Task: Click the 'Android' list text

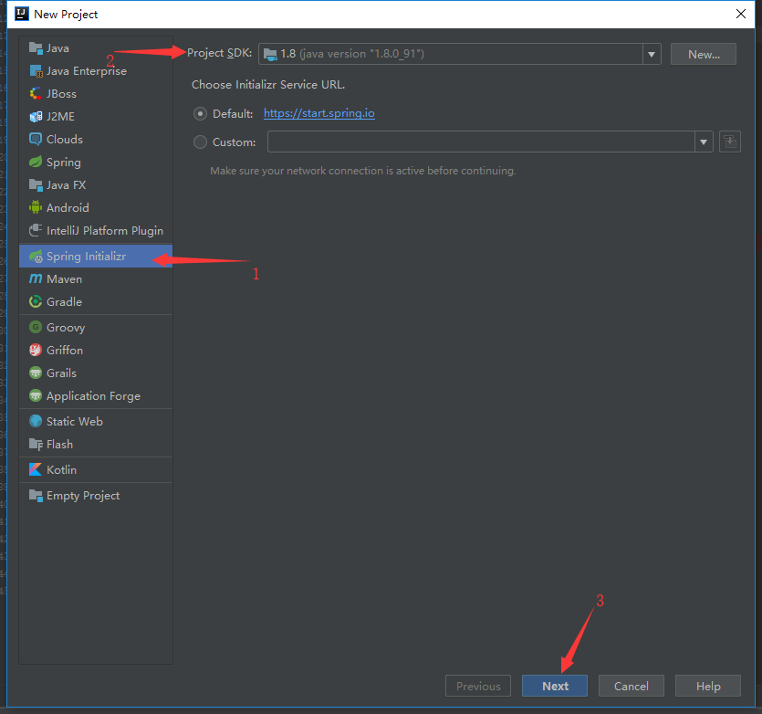Action: coord(68,207)
